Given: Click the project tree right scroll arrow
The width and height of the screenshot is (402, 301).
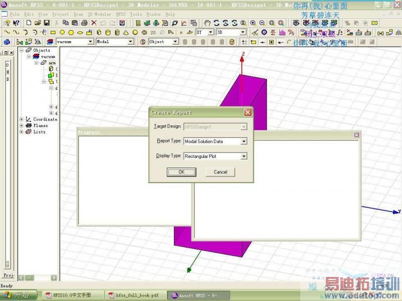Looking at the screenshot, I should [54, 278].
